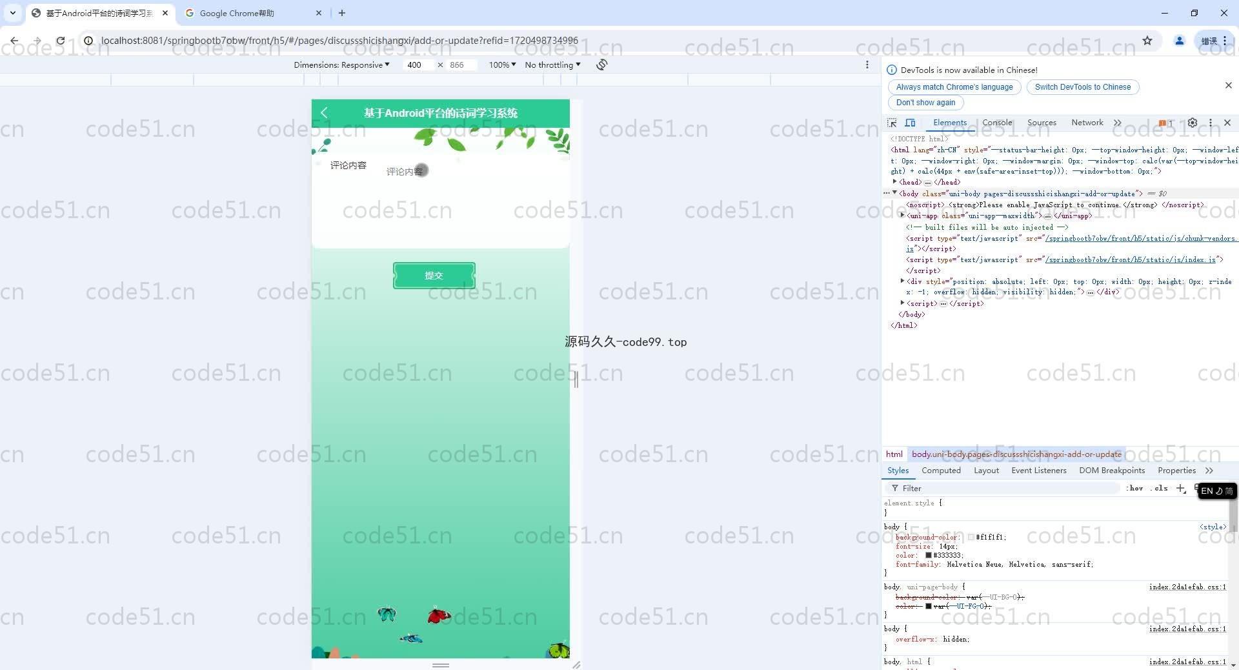Open the issues counter badge in DevTools
Screen dimensions: 1239x670
[1165, 123]
